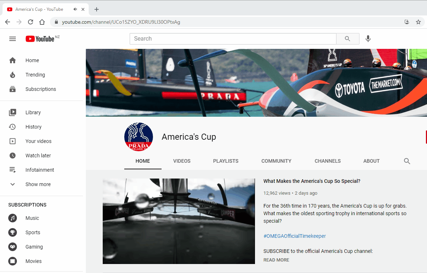Image resolution: width=427 pixels, height=273 pixels.
Task: Click the America's Cup channel avatar
Action: point(139,137)
